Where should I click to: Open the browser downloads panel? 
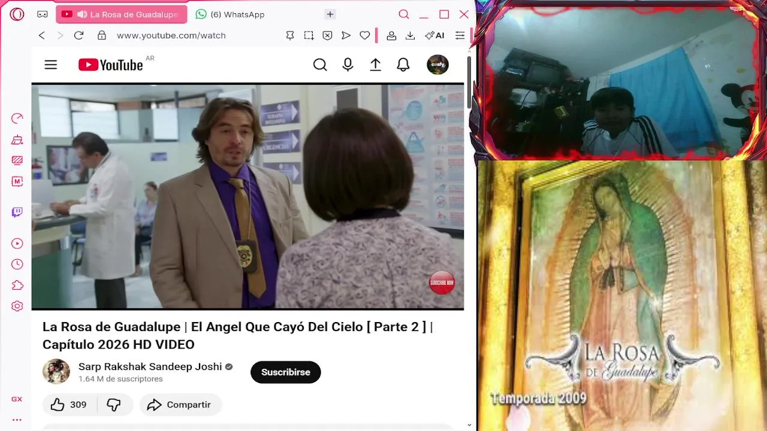pos(410,35)
